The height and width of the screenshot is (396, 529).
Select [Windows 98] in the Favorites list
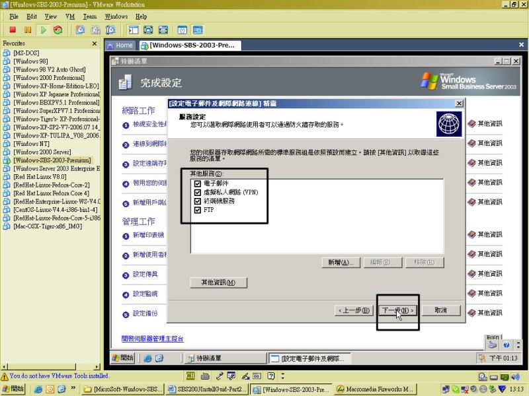pyautogui.click(x=30, y=61)
